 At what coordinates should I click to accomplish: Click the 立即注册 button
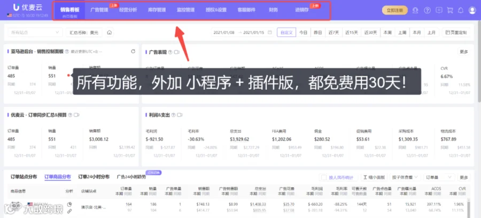tap(395, 10)
